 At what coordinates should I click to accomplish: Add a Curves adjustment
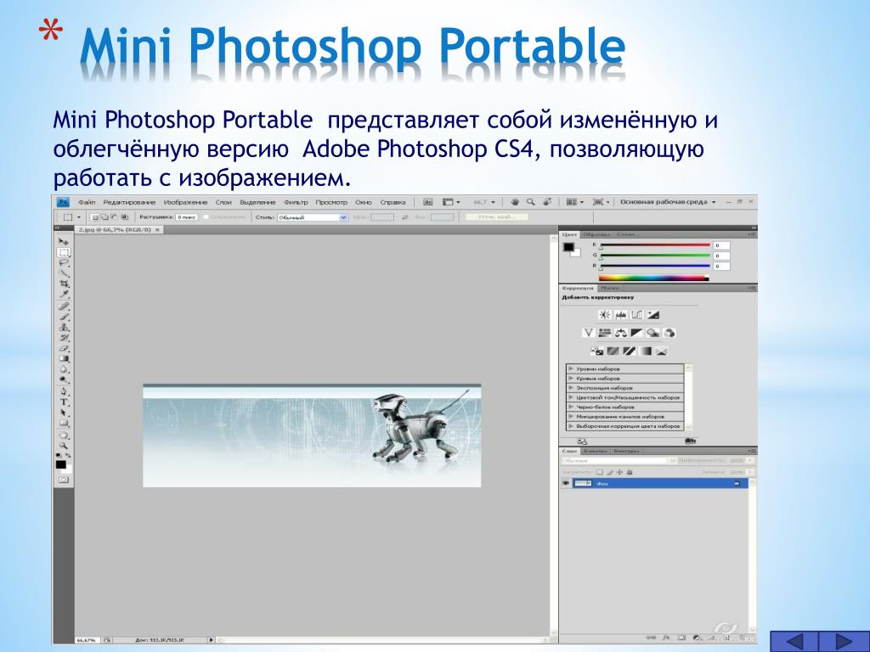tap(636, 315)
